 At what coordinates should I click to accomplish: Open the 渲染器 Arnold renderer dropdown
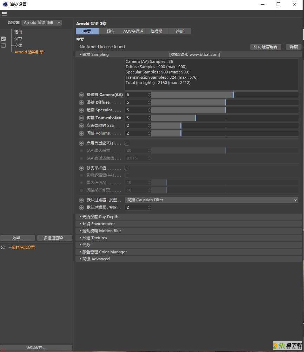pos(42,22)
